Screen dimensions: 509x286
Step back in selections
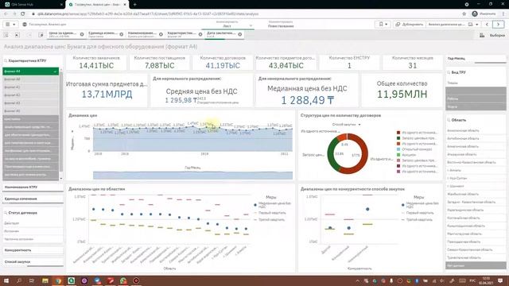pos(17,35)
